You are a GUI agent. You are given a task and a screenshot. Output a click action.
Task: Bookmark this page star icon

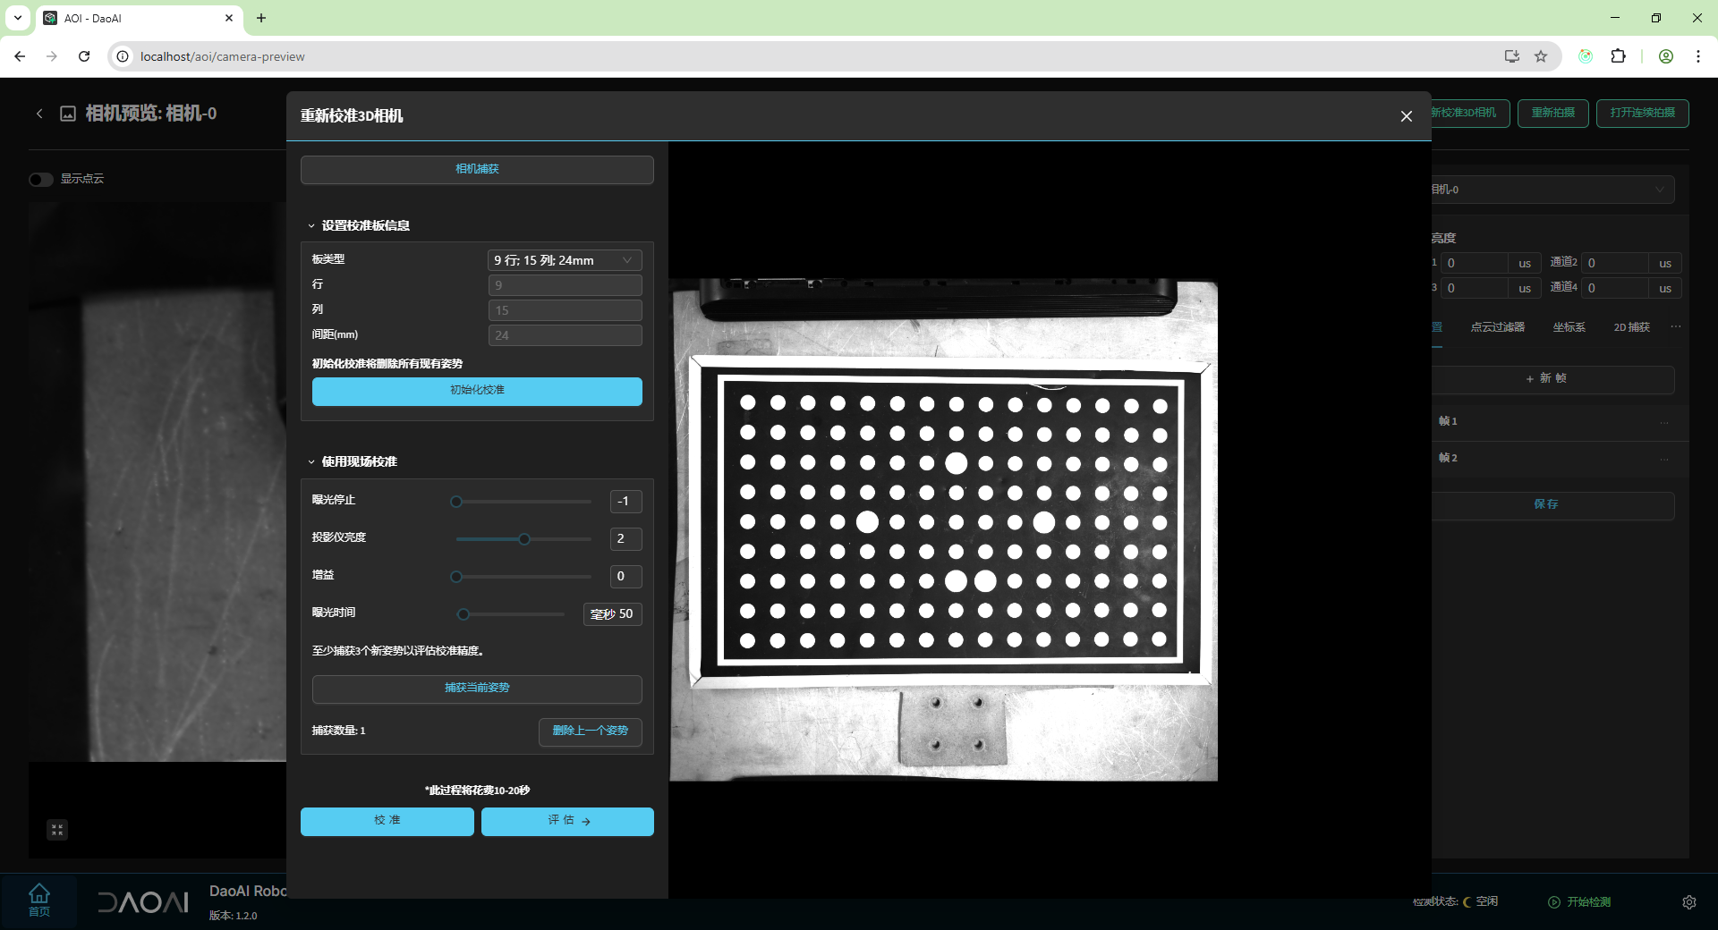coord(1541,56)
